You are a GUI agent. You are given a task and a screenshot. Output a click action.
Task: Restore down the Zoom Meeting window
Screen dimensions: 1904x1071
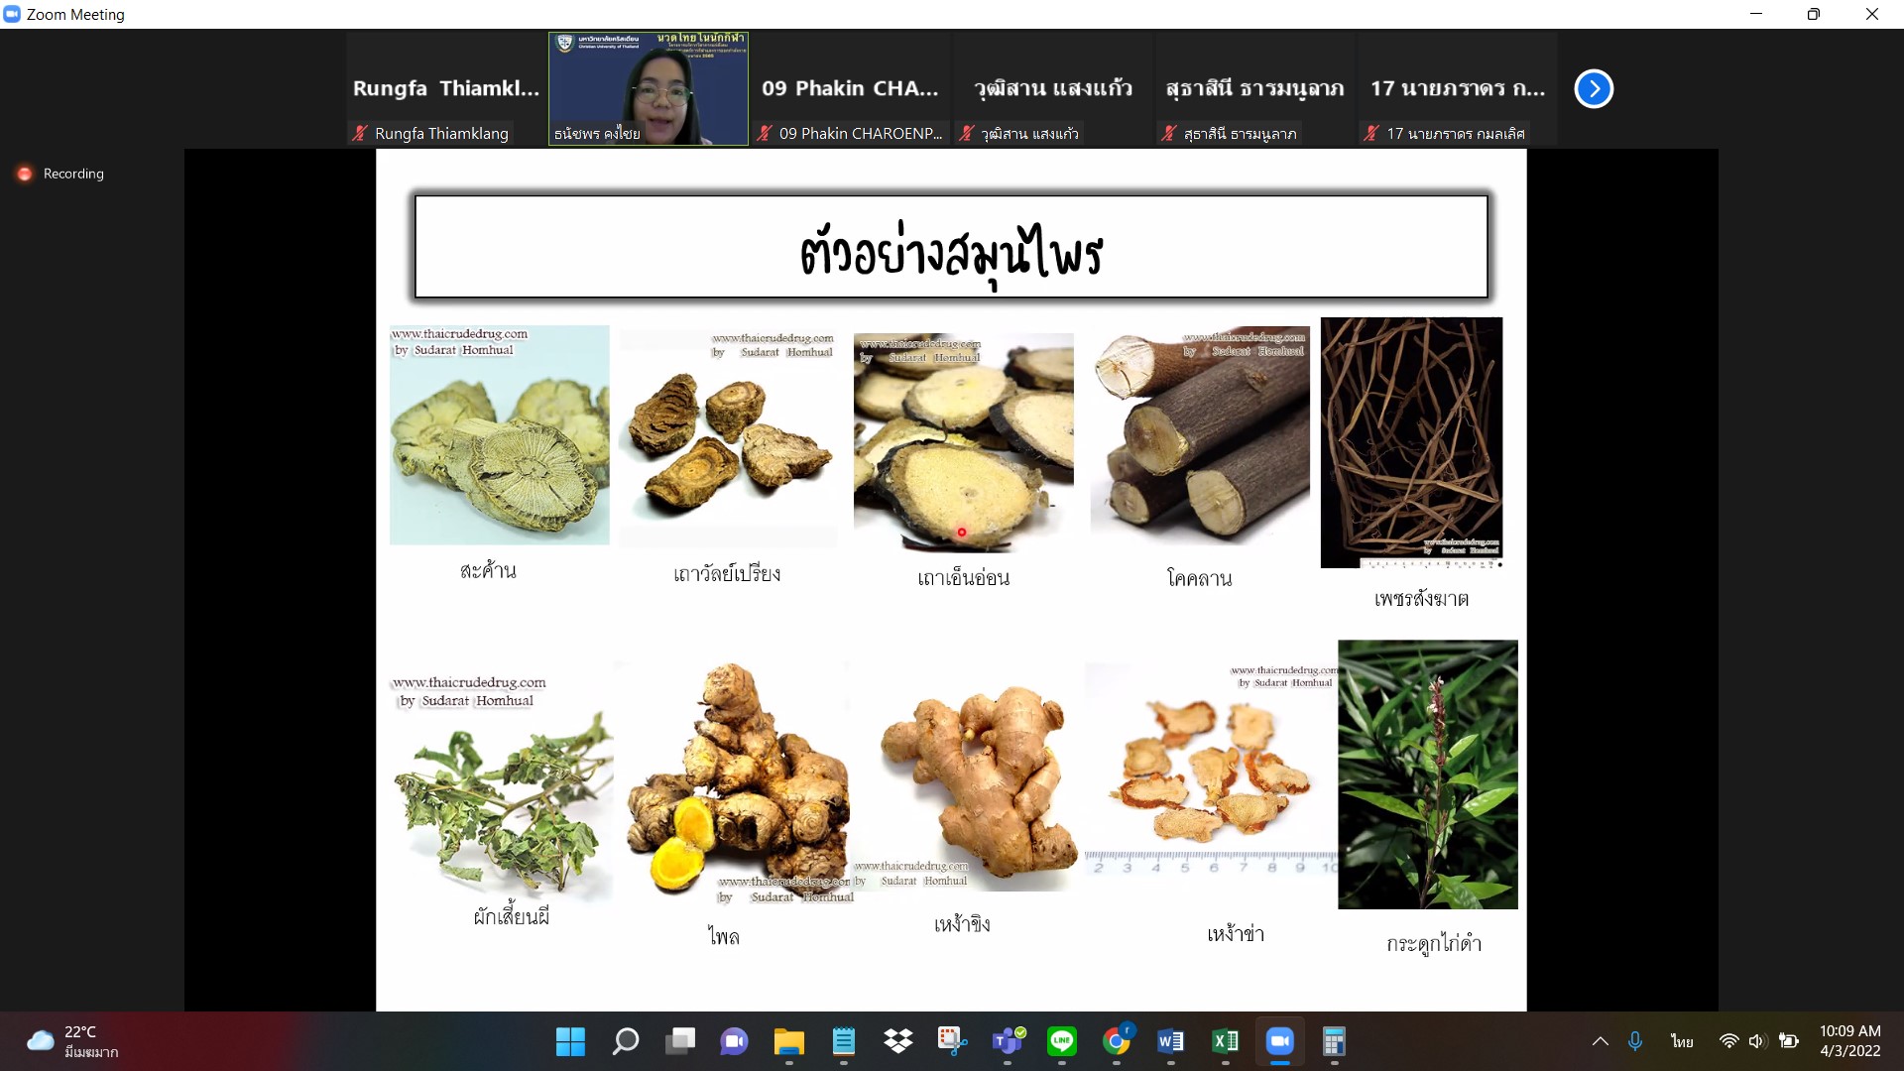(1813, 14)
